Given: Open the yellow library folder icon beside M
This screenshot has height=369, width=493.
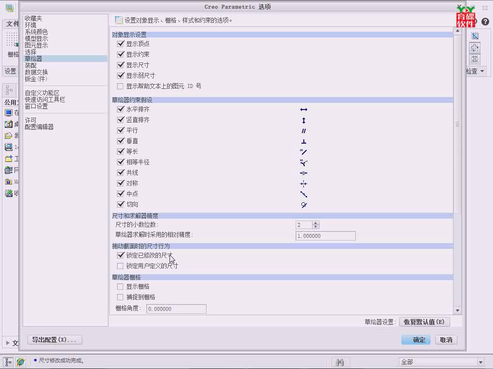Looking at the screenshot, I should [x=9, y=182].
